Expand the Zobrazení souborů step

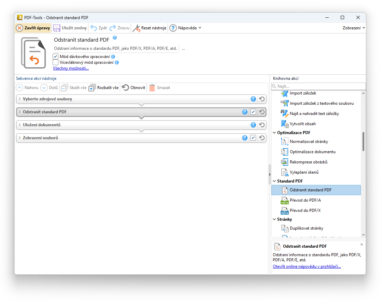coord(20,138)
